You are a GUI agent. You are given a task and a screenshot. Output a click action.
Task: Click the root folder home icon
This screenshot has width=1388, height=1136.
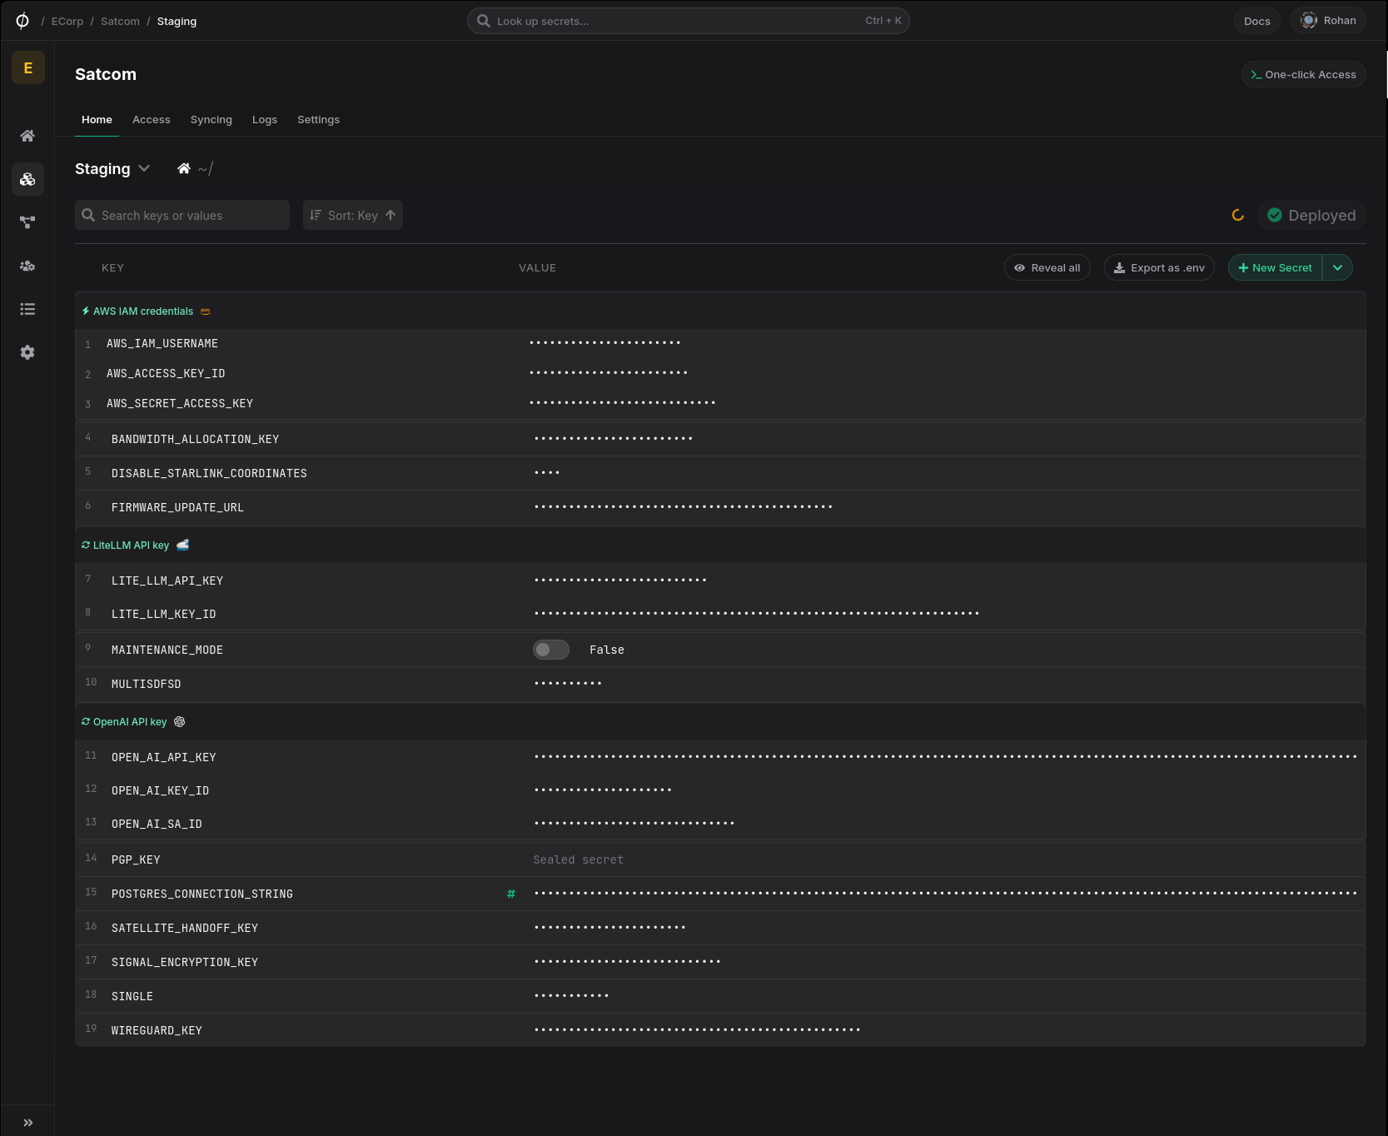coord(184,169)
